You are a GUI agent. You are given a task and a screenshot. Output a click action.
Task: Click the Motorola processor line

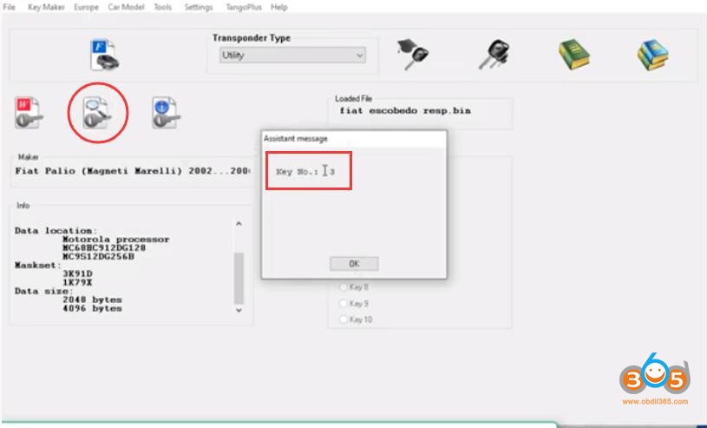click(x=116, y=240)
